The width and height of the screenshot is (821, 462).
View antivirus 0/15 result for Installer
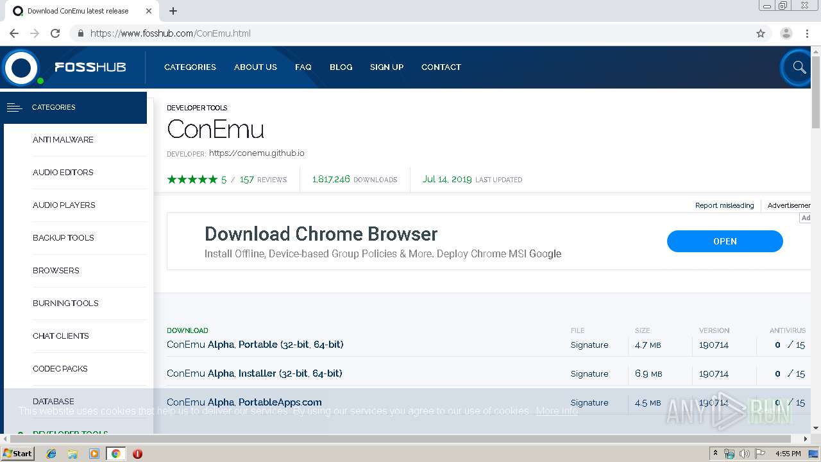tap(790, 373)
